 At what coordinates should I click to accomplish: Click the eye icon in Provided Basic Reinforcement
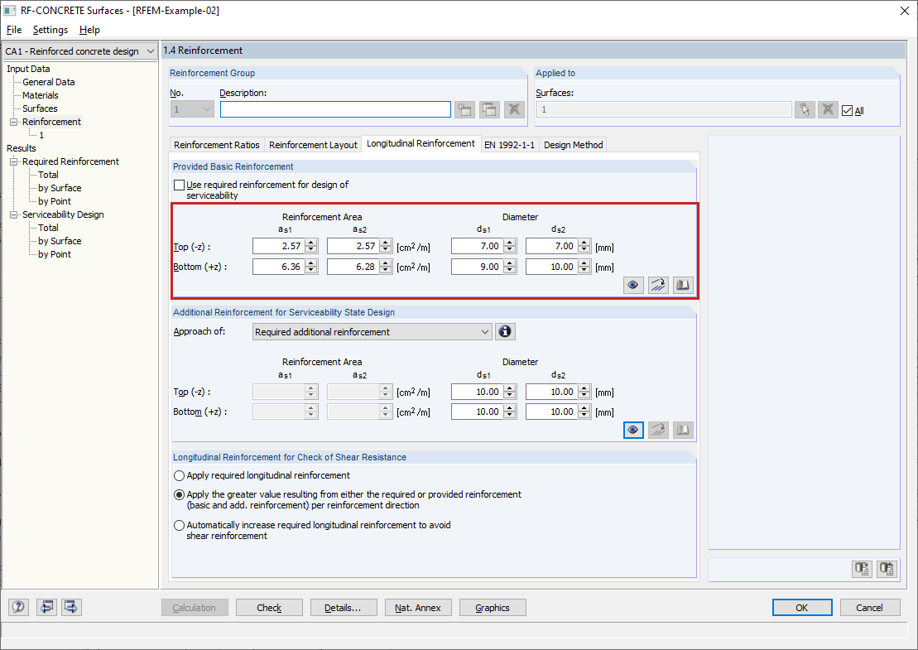pyautogui.click(x=633, y=285)
